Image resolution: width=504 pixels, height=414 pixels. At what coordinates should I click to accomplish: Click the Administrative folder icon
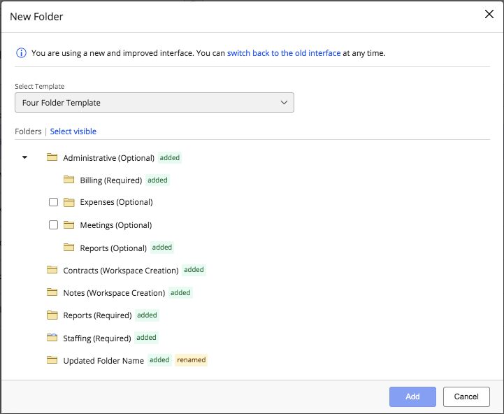coord(52,157)
